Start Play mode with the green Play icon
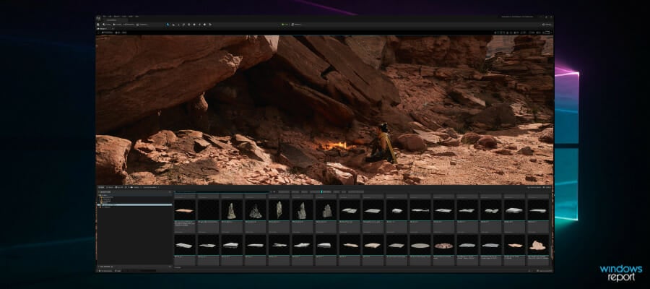Viewport: 650px width, 289px height. coord(283,25)
